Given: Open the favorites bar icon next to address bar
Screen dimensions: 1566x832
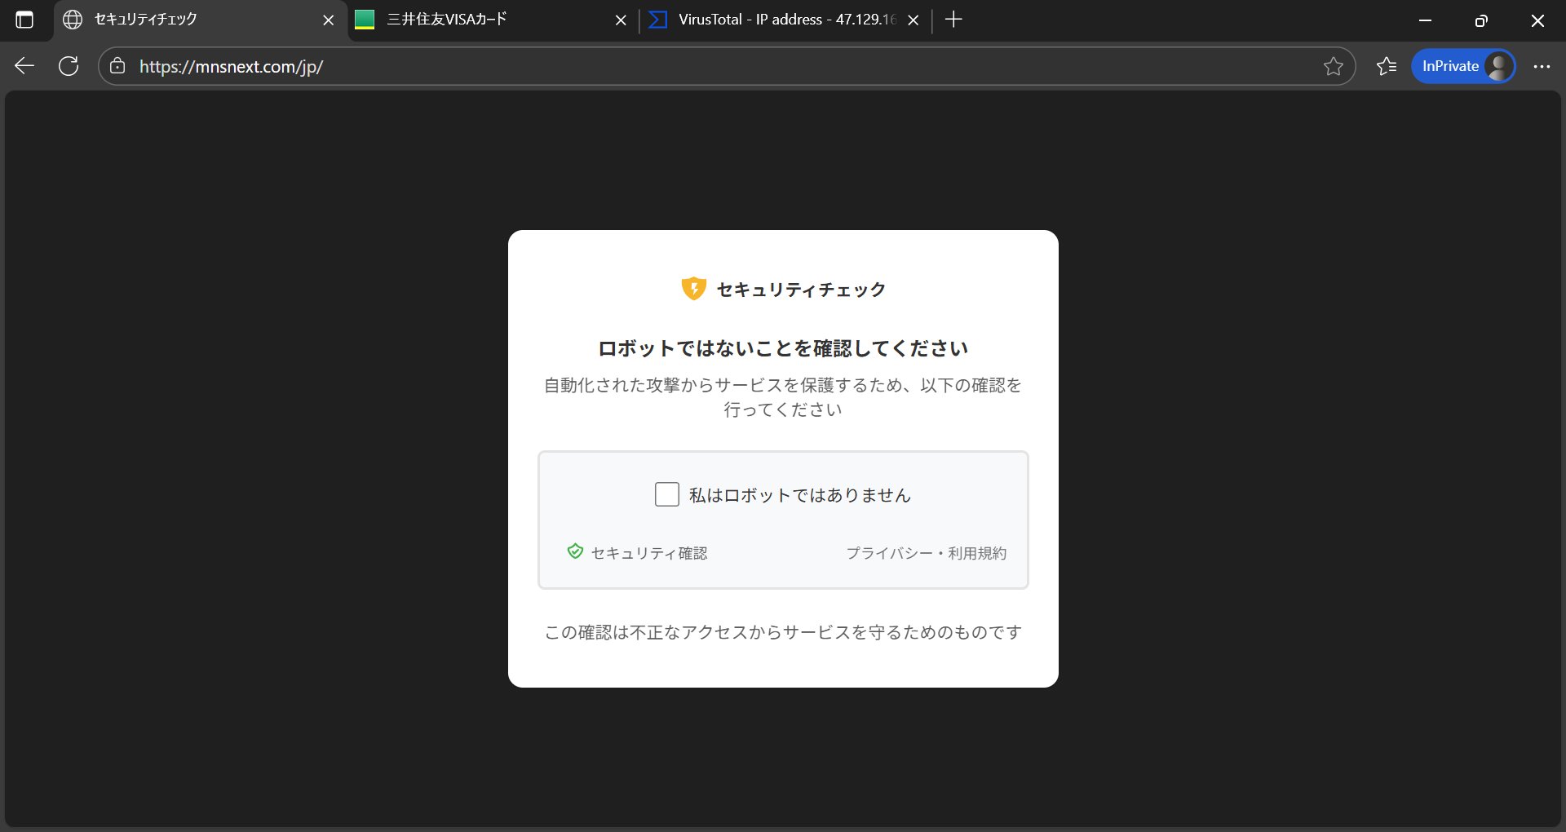Looking at the screenshot, I should tap(1386, 66).
